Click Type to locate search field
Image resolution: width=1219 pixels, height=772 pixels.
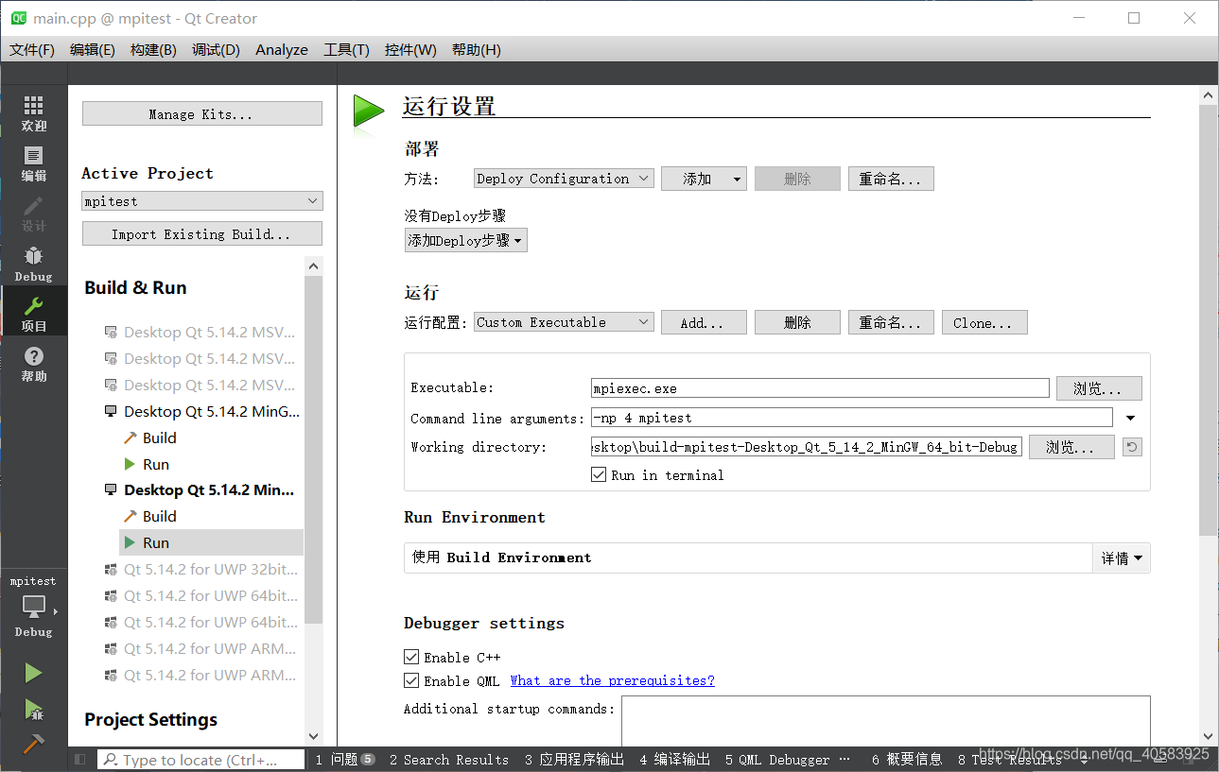pyautogui.click(x=201, y=760)
